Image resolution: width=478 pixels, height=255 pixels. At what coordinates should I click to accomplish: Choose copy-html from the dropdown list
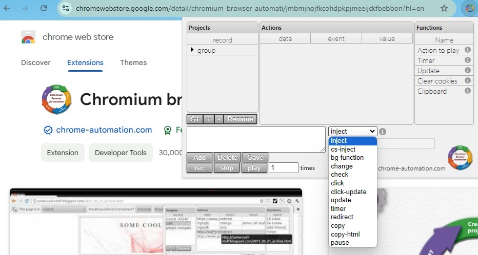353,234
